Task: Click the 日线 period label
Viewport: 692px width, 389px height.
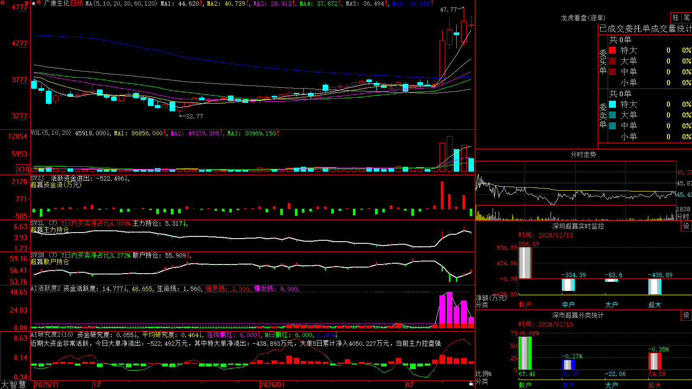Action: (77, 3)
